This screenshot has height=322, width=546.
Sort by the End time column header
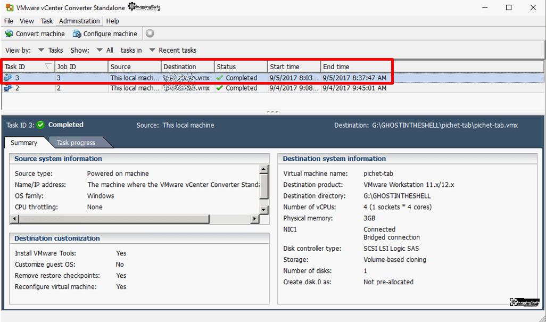pyautogui.click(x=356, y=67)
